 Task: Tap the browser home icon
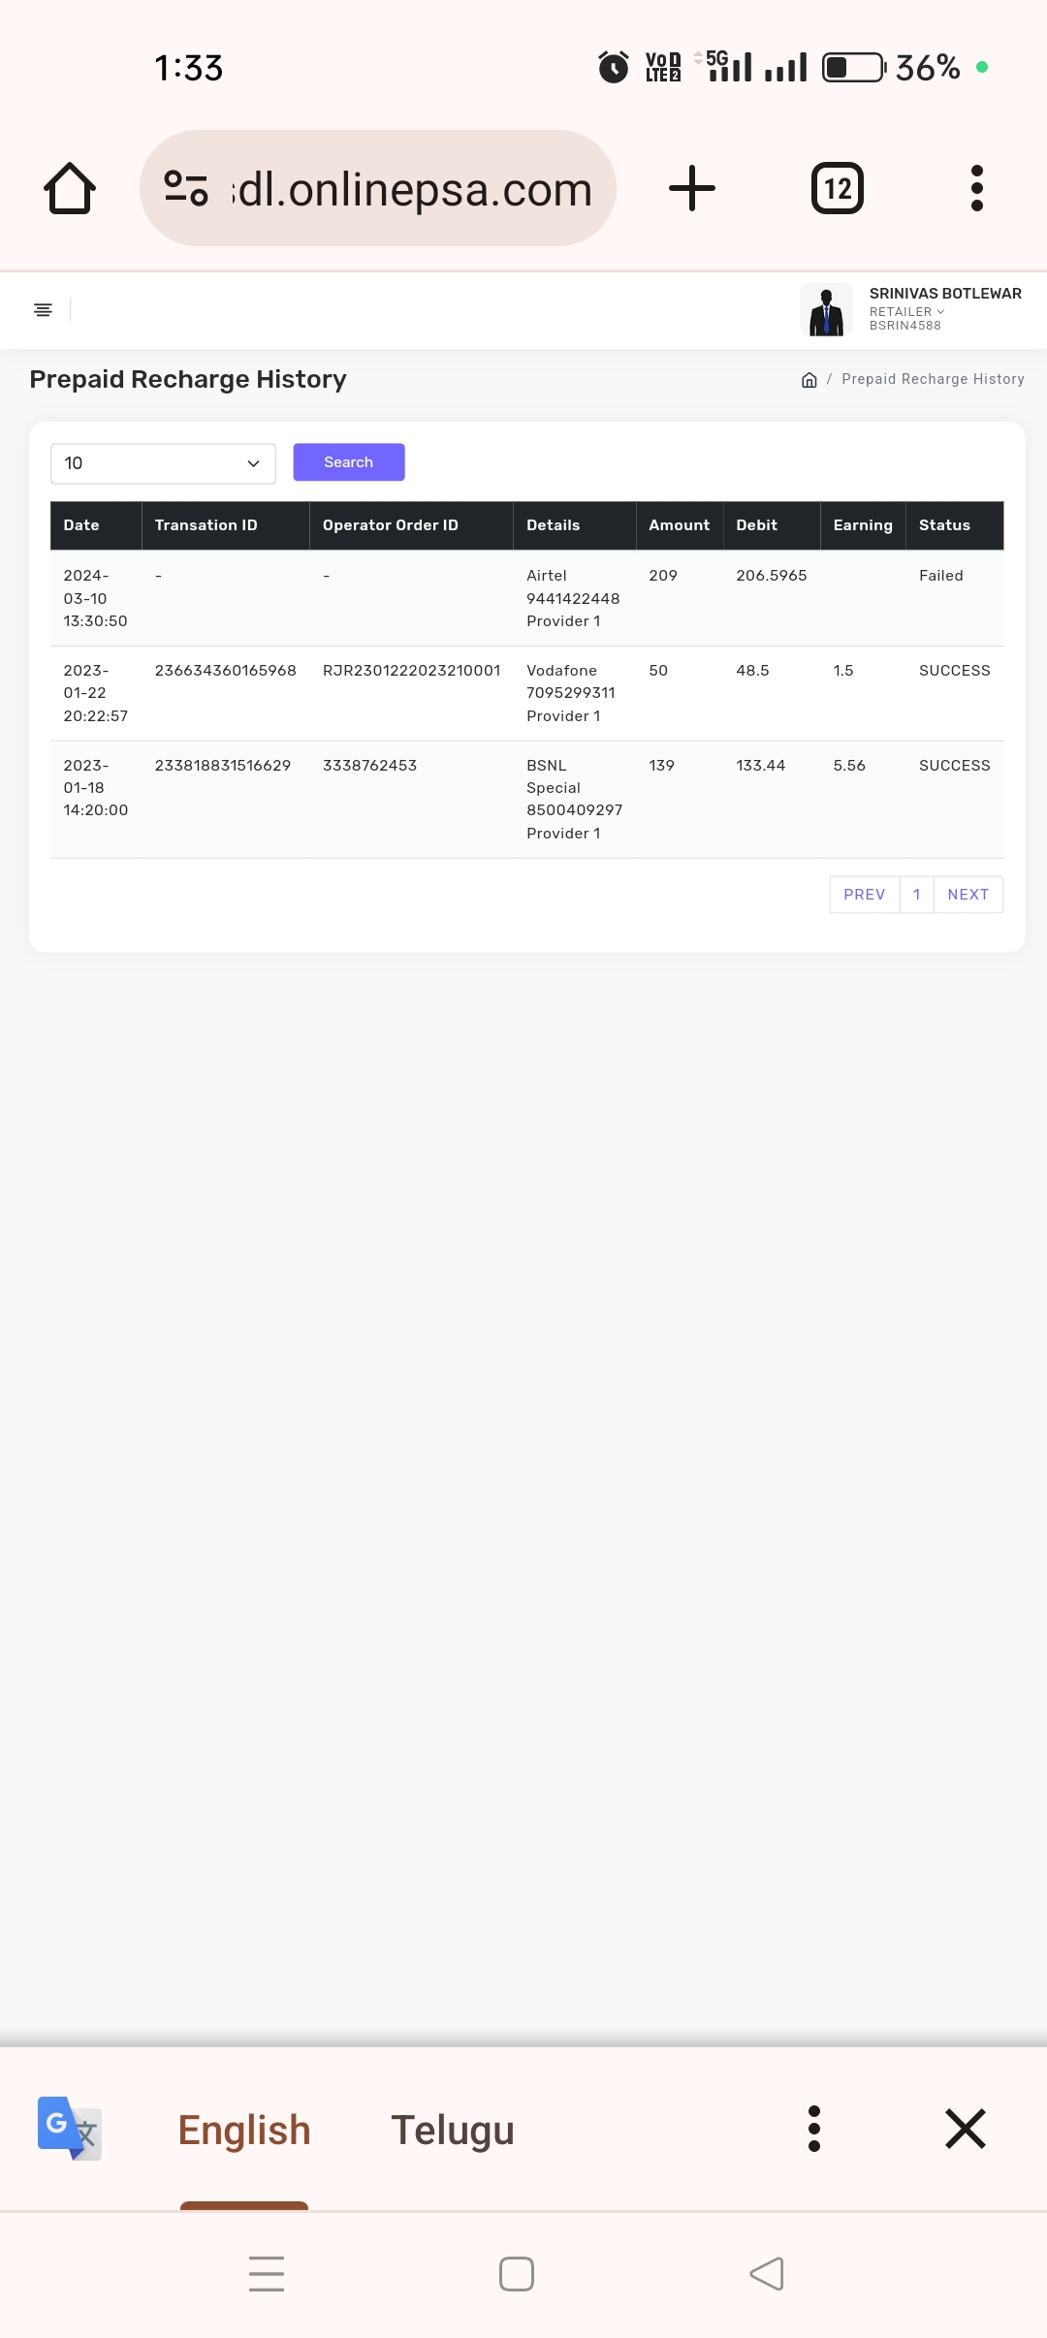coord(70,188)
